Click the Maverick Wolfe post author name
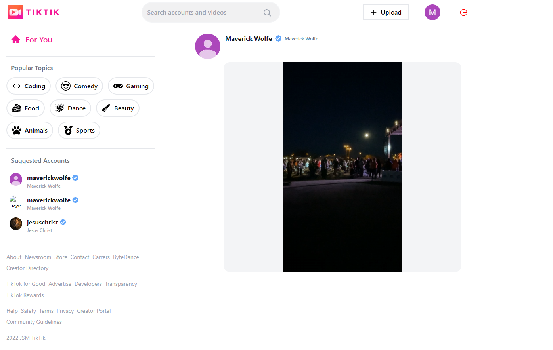This screenshot has width=553, height=350. 249,38
